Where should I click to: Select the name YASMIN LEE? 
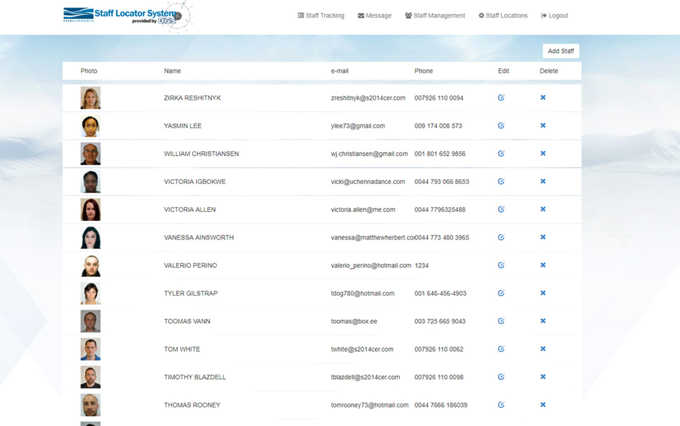pyautogui.click(x=183, y=126)
